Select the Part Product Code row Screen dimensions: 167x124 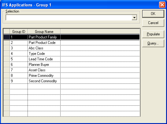coord(72,43)
